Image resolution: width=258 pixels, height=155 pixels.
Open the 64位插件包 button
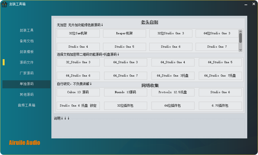pos(173,106)
